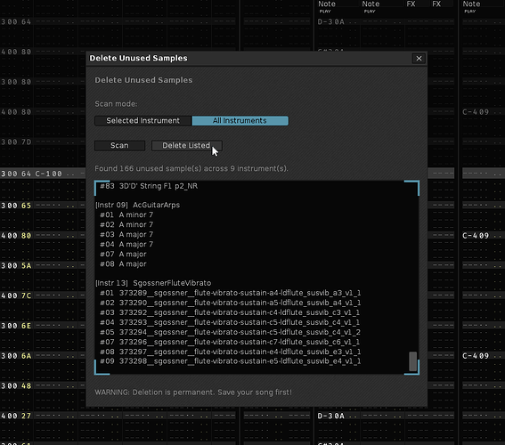Click the Scan button
Screen dimensions: 505x445
point(119,145)
